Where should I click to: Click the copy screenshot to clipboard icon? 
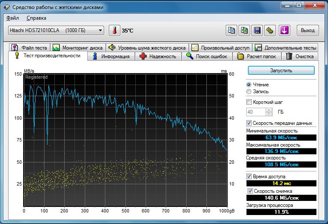click(245, 30)
